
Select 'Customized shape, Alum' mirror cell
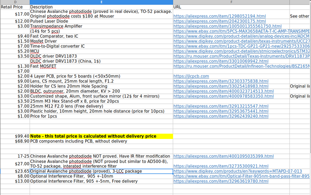pyautogui.click(x=101, y=96)
